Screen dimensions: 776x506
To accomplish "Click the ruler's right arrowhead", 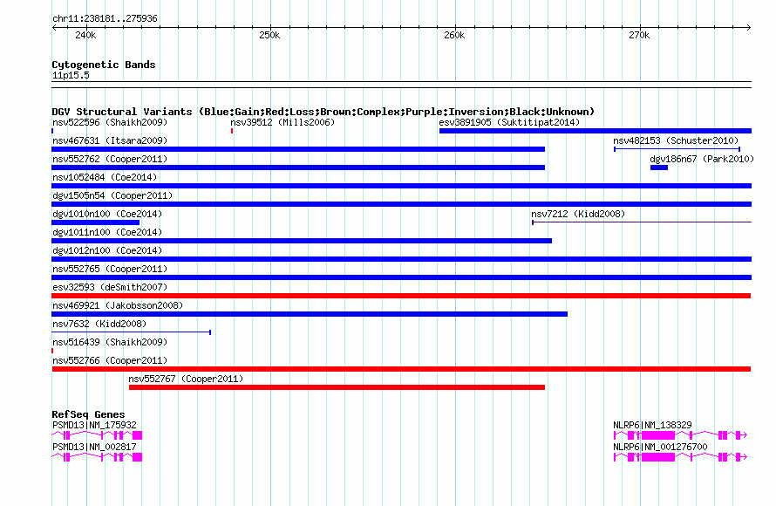I will pyautogui.click(x=749, y=27).
